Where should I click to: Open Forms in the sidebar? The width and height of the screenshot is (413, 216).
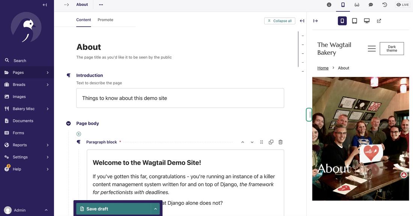27,133
